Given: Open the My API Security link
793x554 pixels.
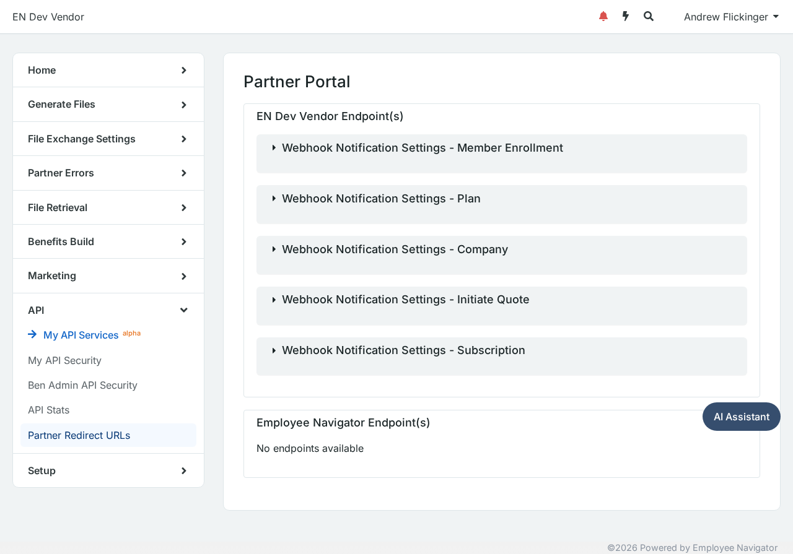Looking at the screenshot, I should point(64,360).
